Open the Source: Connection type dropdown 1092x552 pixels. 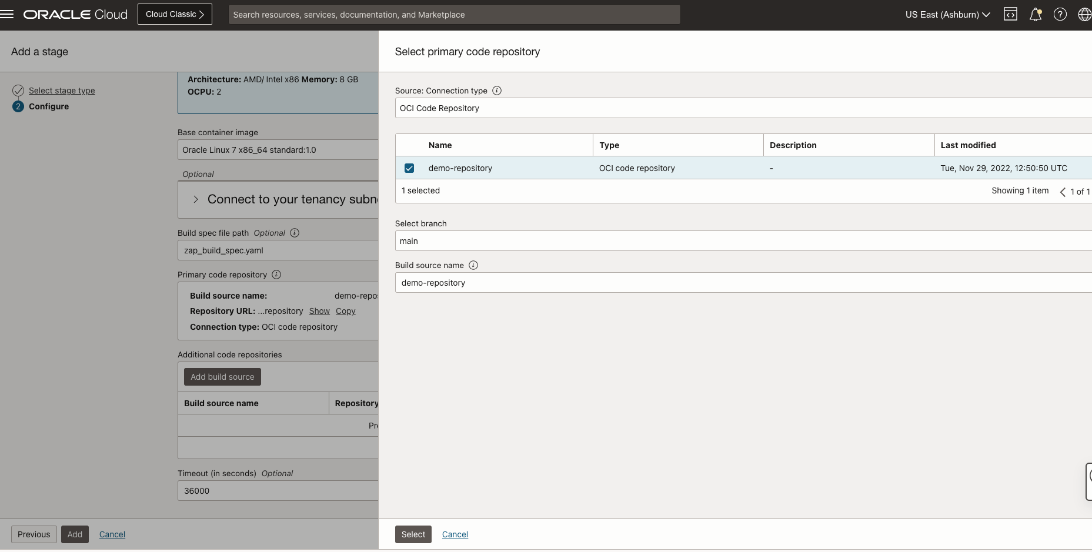pyautogui.click(x=742, y=108)
